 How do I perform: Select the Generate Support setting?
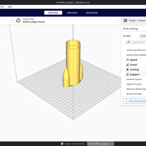click(134, 79)
